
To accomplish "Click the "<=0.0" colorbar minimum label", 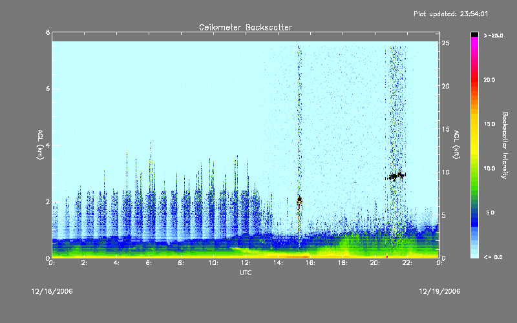I will pyautogui.click(x=493, y=257).
